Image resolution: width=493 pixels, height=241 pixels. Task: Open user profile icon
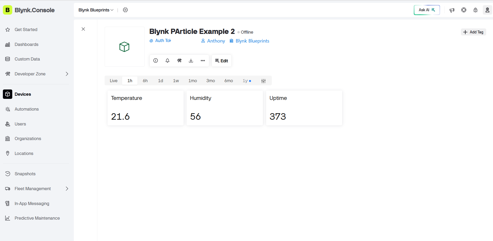click(x=487, y=10)
